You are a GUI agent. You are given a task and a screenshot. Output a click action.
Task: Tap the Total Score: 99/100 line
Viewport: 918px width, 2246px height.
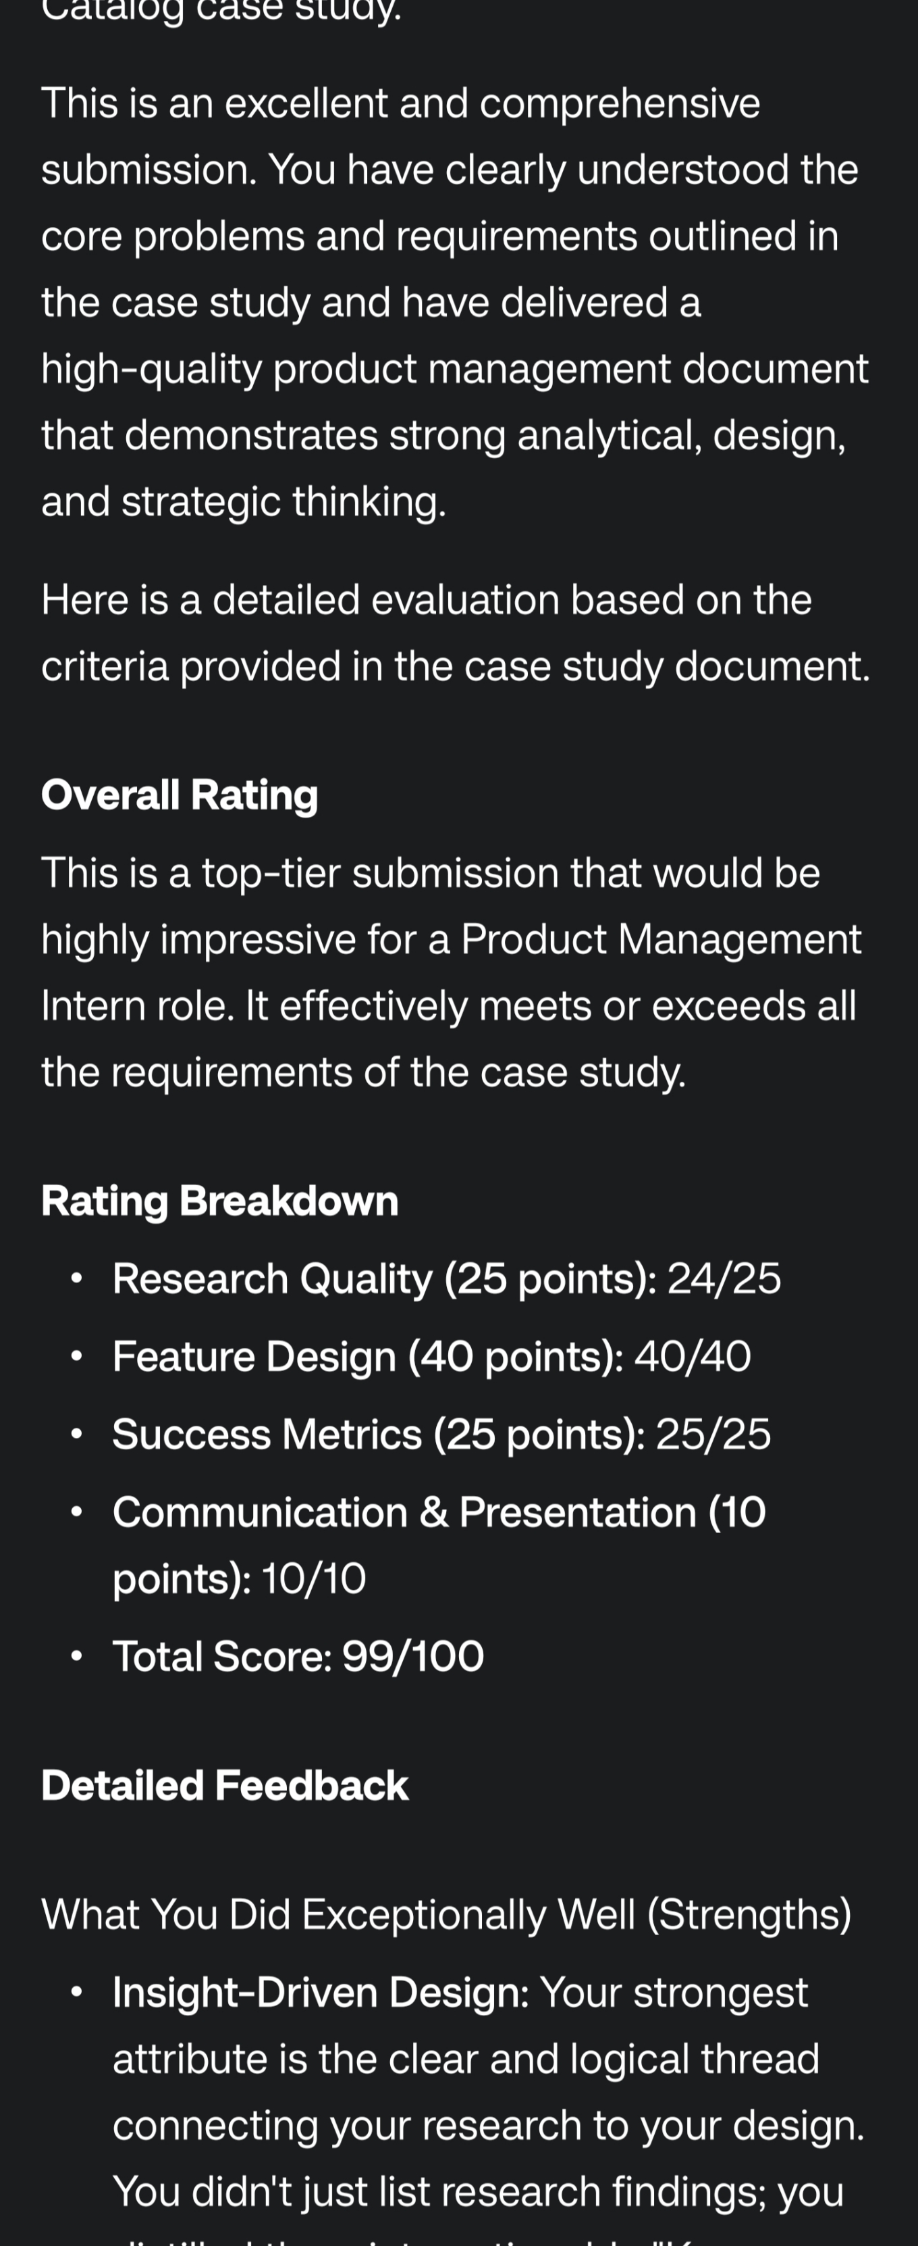tap(298, 1657)
